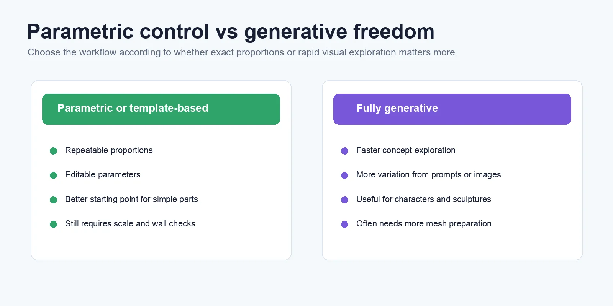Click green bullet beside Still requires scale

click(54, 224)
